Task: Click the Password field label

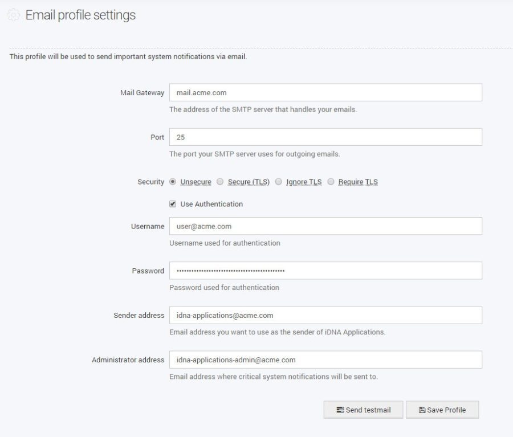Action: pyautogui.click(x=148, y=271)
